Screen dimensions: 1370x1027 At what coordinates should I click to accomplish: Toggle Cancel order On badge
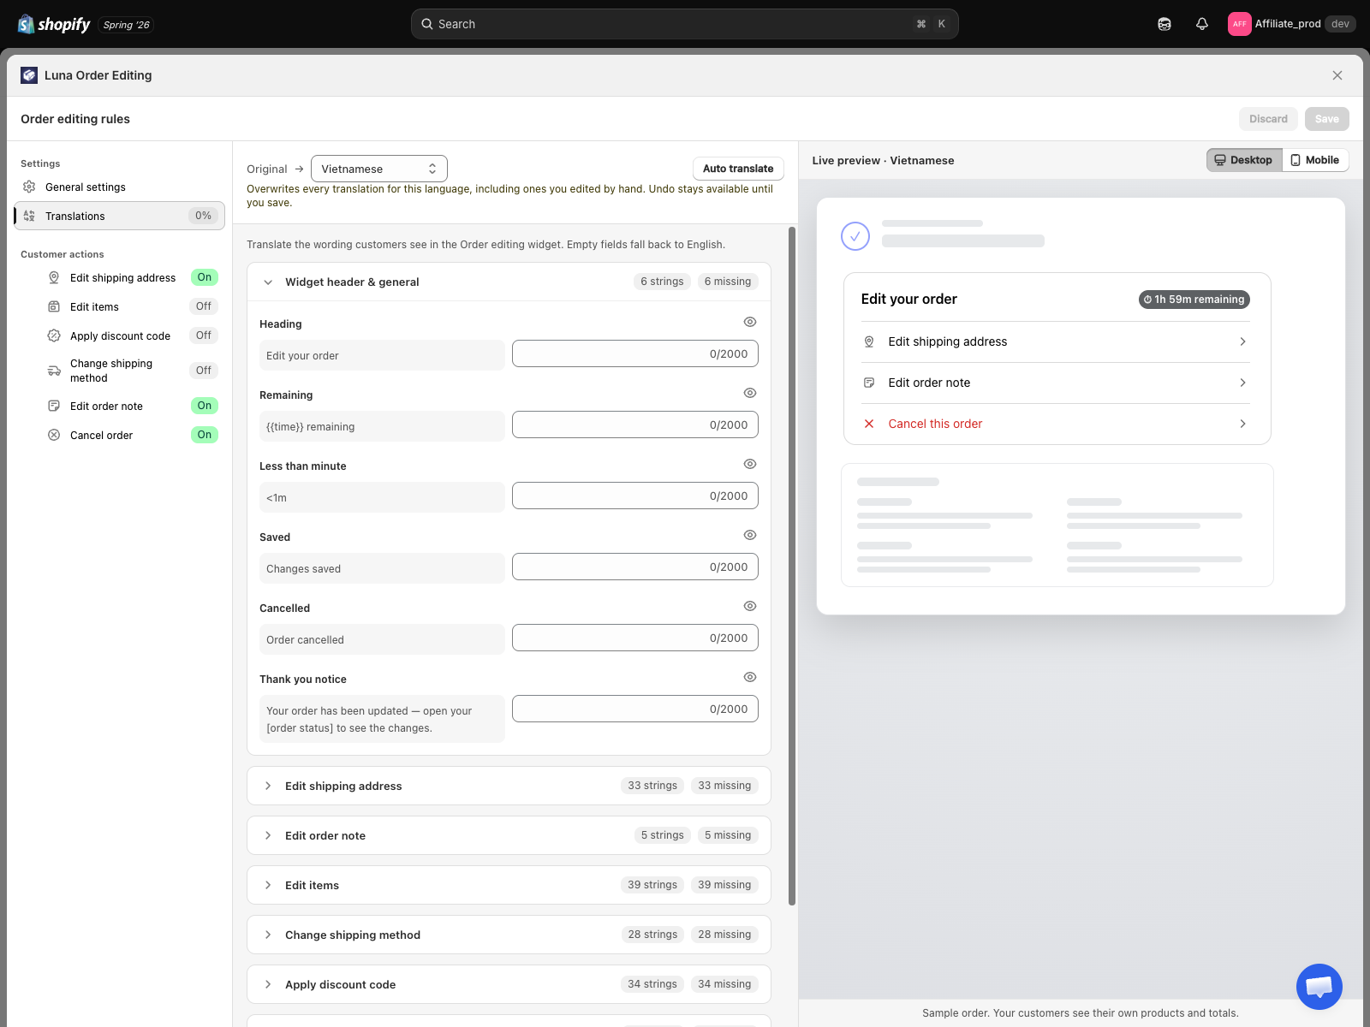pos(205,435)
